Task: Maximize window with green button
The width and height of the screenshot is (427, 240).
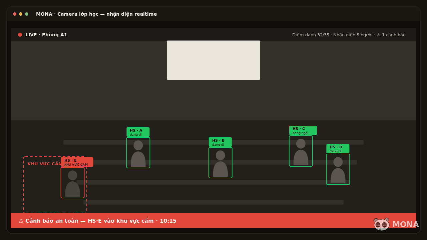Action: [27, 14]
